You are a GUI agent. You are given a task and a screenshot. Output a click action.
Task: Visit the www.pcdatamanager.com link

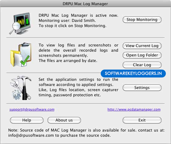tap(134, 109)
